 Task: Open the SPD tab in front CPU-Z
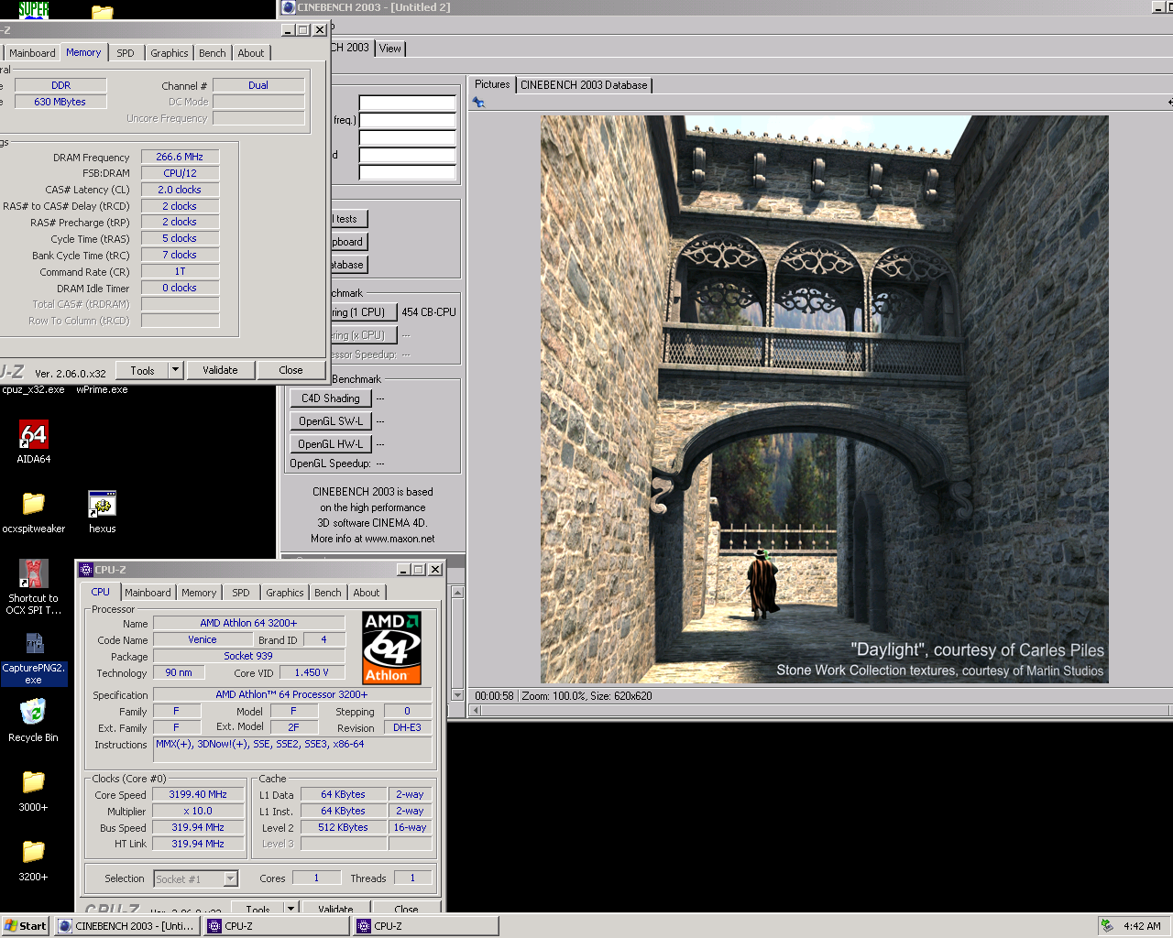[241, 593]
